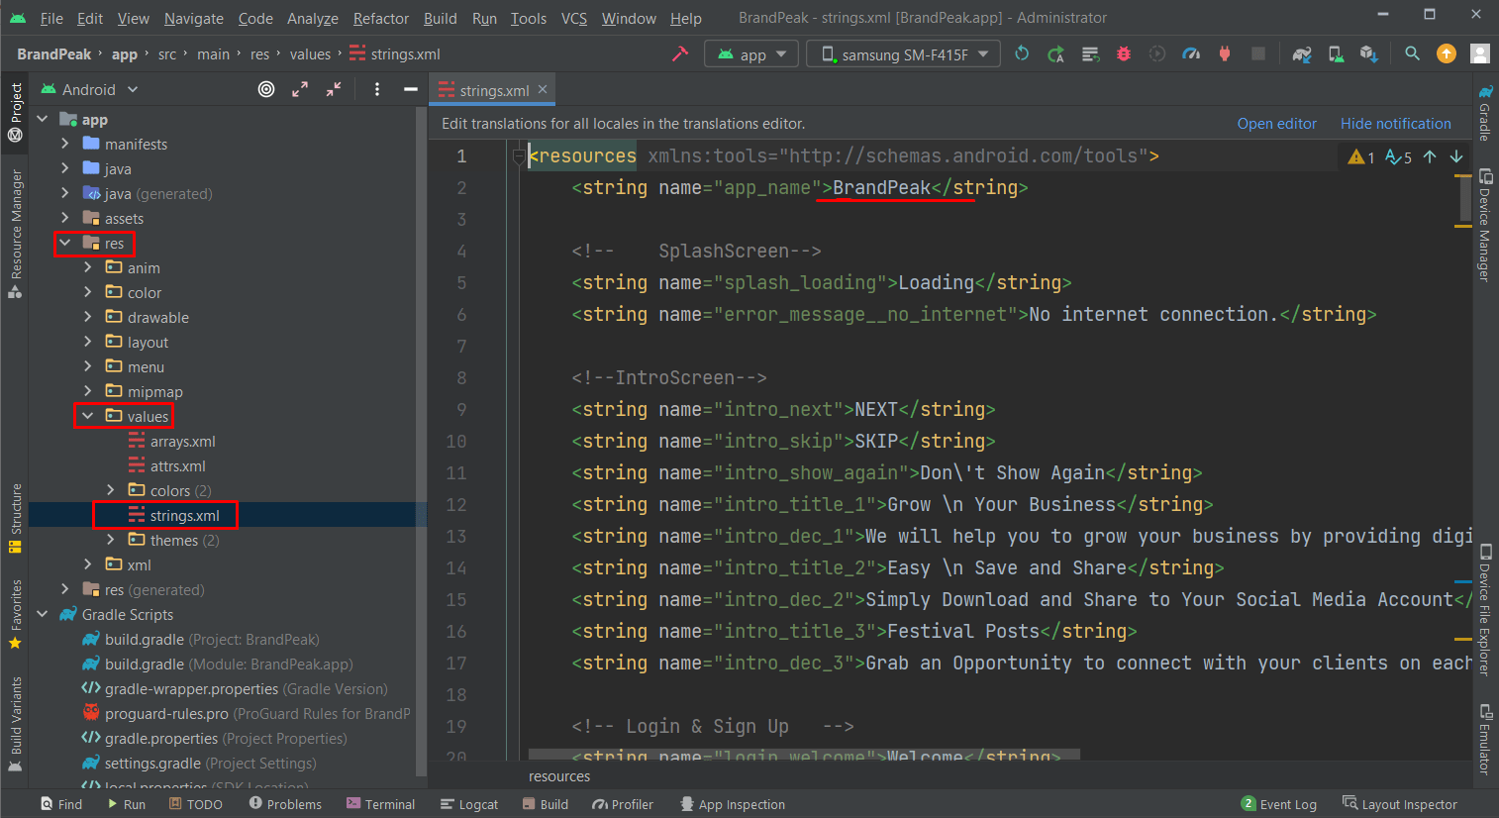Expand the assets folder arrow
The height and width of the screenshot is (818, 1499).
[65, 218]
